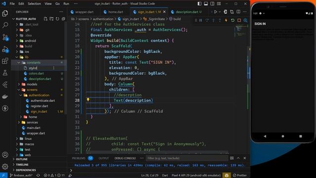The width and height of the screenshot is (316, 178).
Task: Toggle primary side bar layout icon
Action: tap(199, 3)
